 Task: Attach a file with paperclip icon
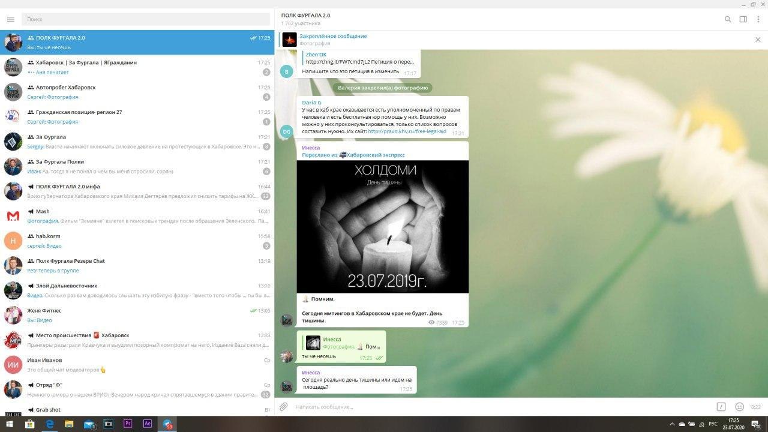point(284,407)
